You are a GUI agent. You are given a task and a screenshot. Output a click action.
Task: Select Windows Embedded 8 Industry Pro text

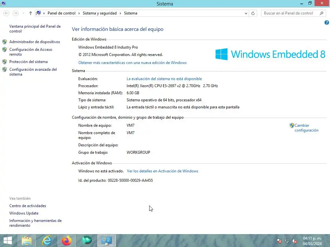(x=108, y=47)
